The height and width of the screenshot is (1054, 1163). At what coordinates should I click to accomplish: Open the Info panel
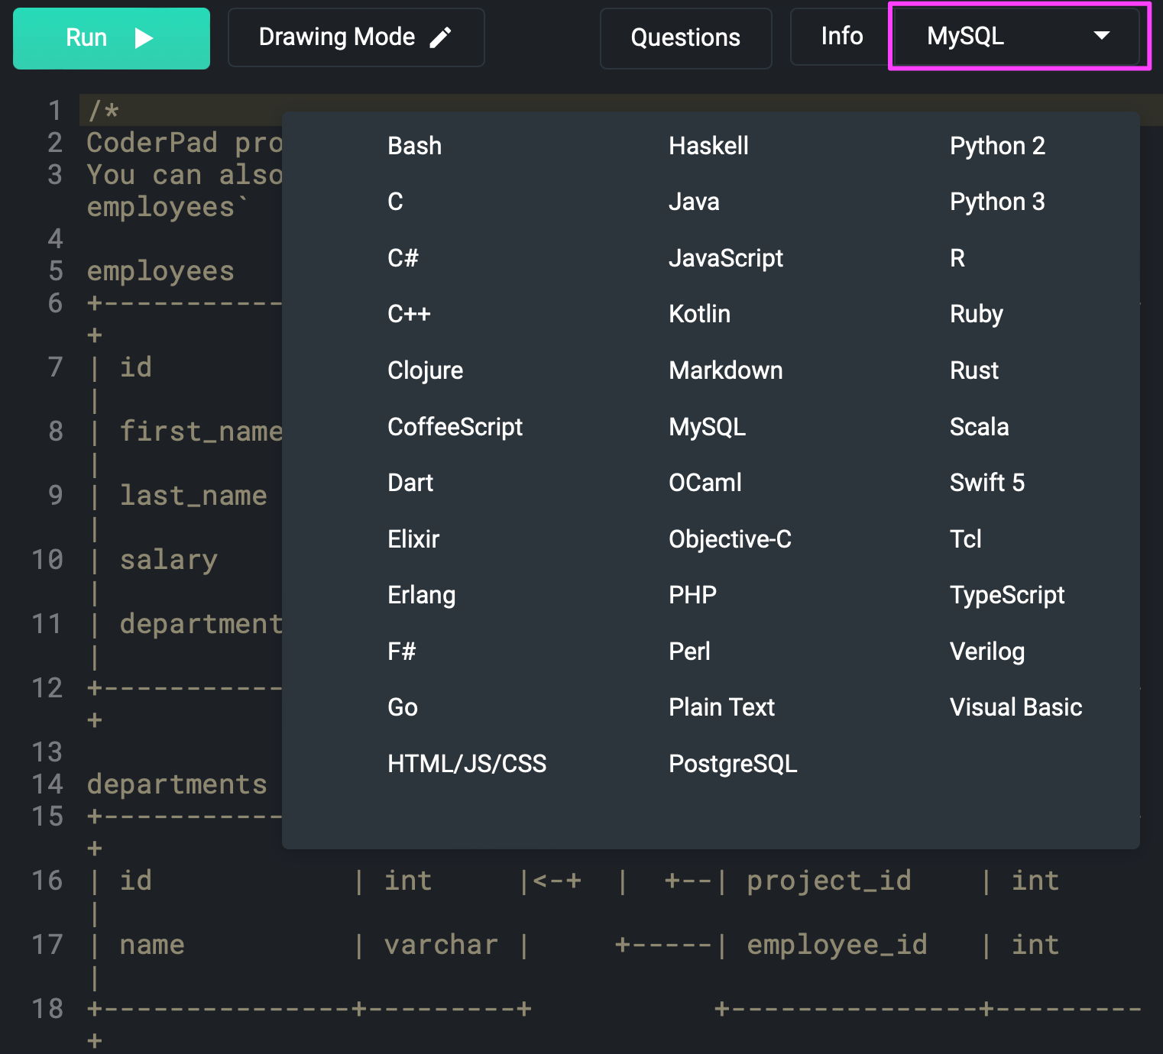pos(842,36)
